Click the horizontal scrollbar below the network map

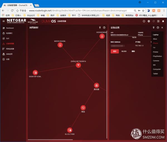[50, 139]
